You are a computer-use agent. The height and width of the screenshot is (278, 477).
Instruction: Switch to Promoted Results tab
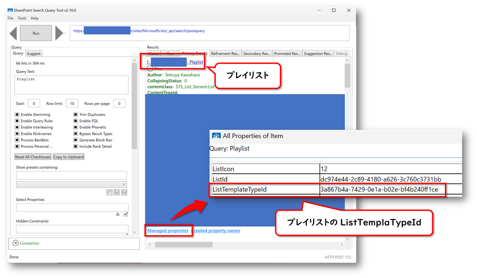pyautogui.click(x=287, y=53)
